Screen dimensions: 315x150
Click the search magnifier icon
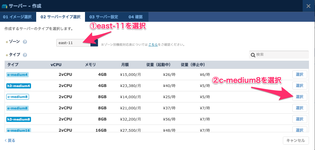click(253, 55)
